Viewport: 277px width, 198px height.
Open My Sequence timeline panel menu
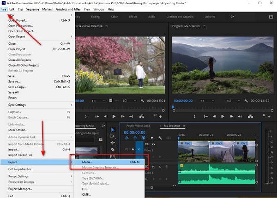point(184,126)
